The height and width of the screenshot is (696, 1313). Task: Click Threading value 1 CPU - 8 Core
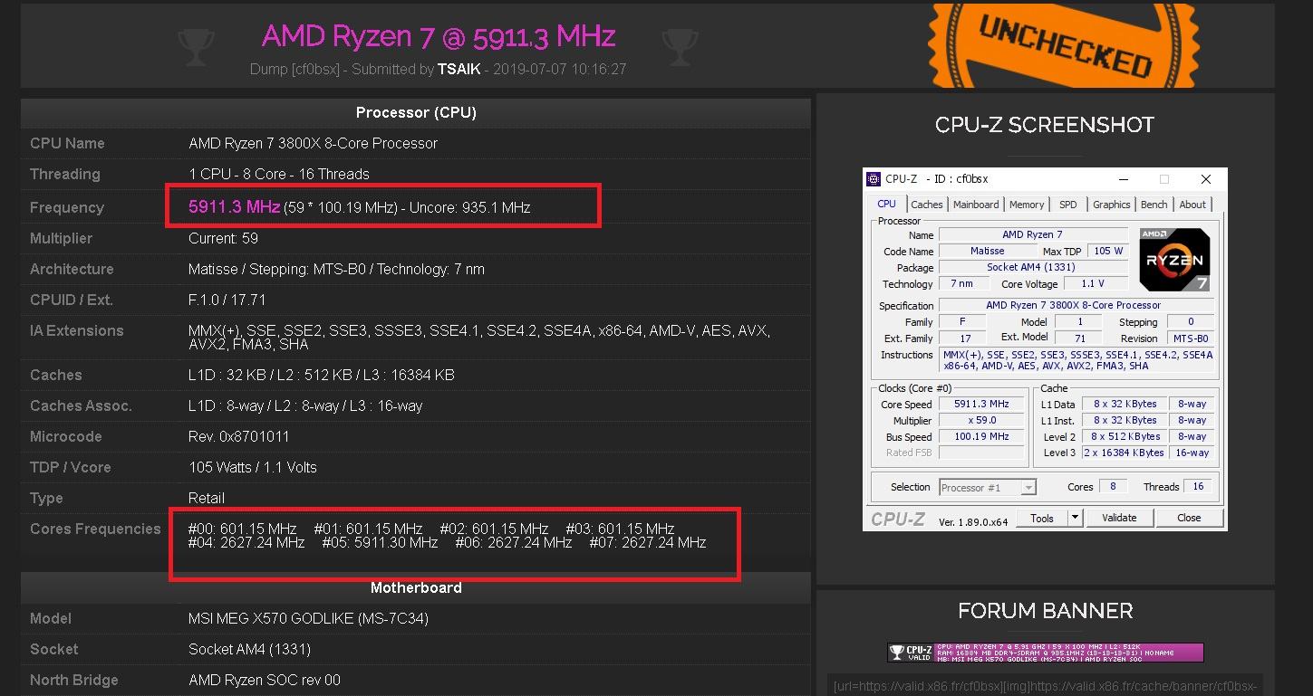[x=279, y=174]
